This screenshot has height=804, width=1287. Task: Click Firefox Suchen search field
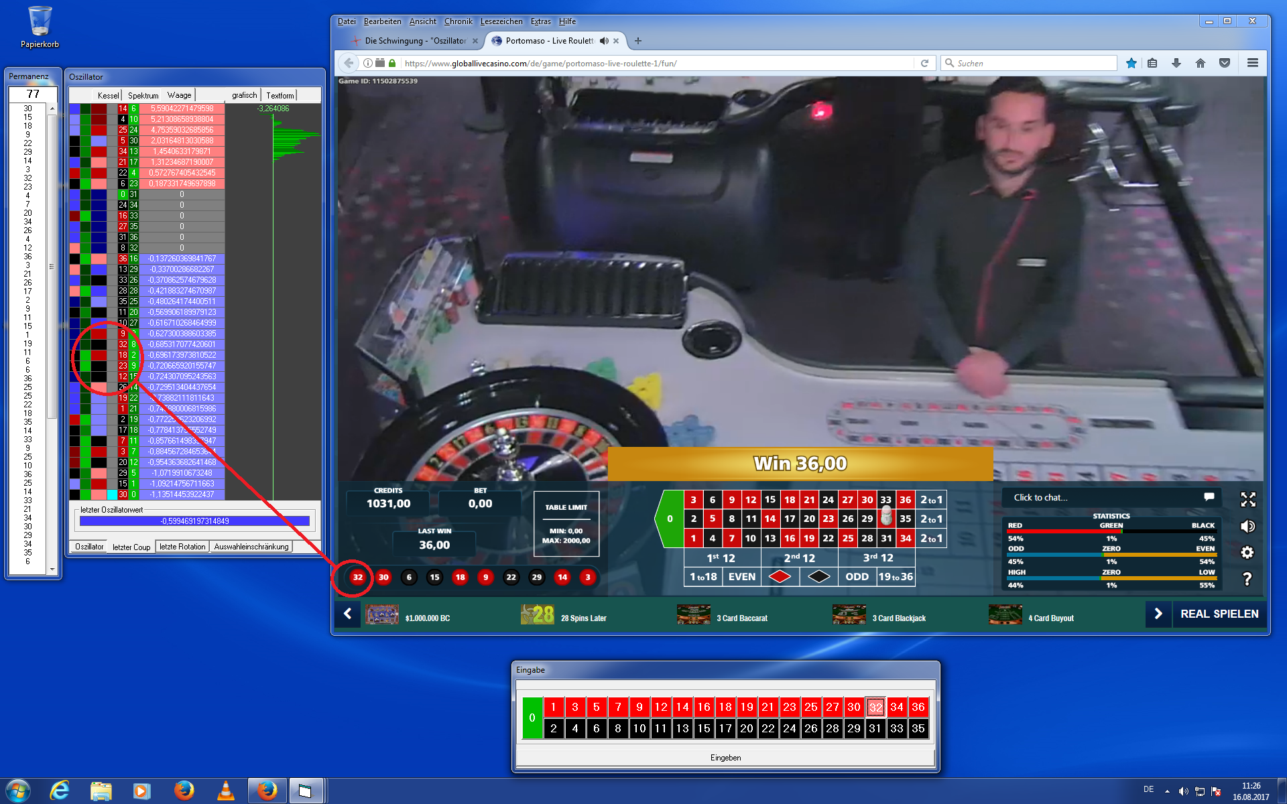click(x=1029, y=63)
